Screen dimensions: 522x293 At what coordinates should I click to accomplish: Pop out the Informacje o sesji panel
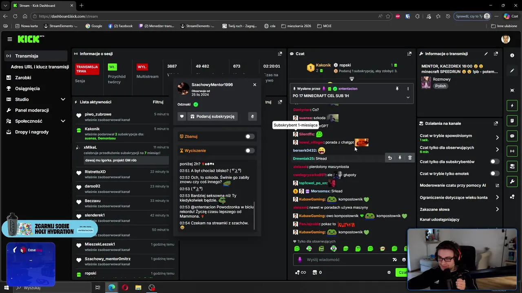(280, 54)
